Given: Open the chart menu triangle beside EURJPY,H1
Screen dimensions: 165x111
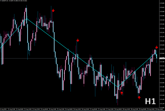Looking at the screenshot, I should coord(1,1).
